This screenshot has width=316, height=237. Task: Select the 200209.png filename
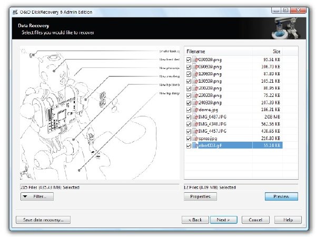point(210,88)
